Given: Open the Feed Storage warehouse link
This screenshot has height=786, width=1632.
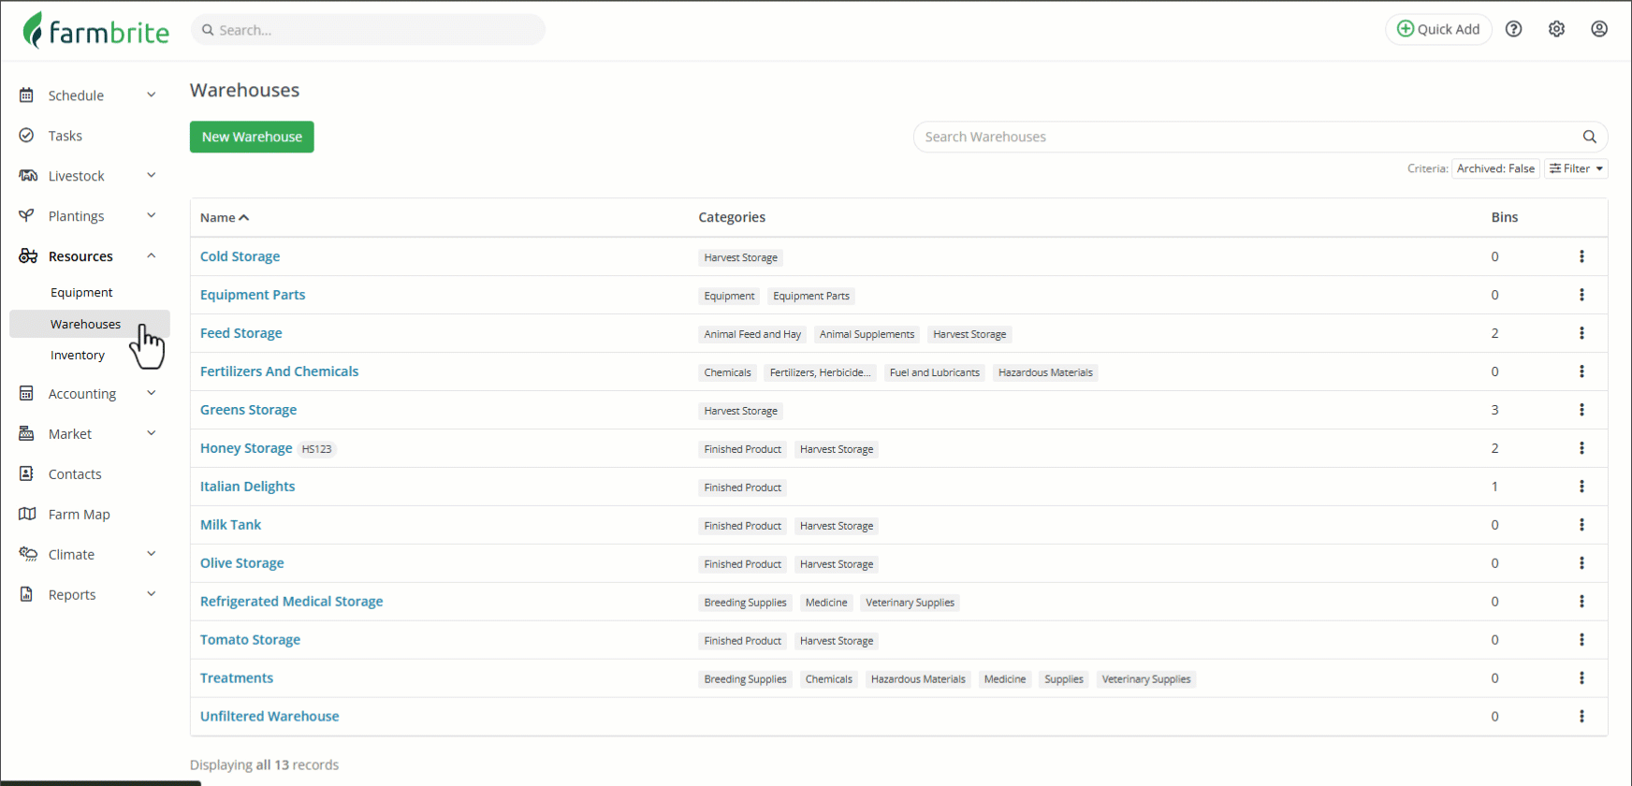Looking at the screenshot, I should [240, 333].
